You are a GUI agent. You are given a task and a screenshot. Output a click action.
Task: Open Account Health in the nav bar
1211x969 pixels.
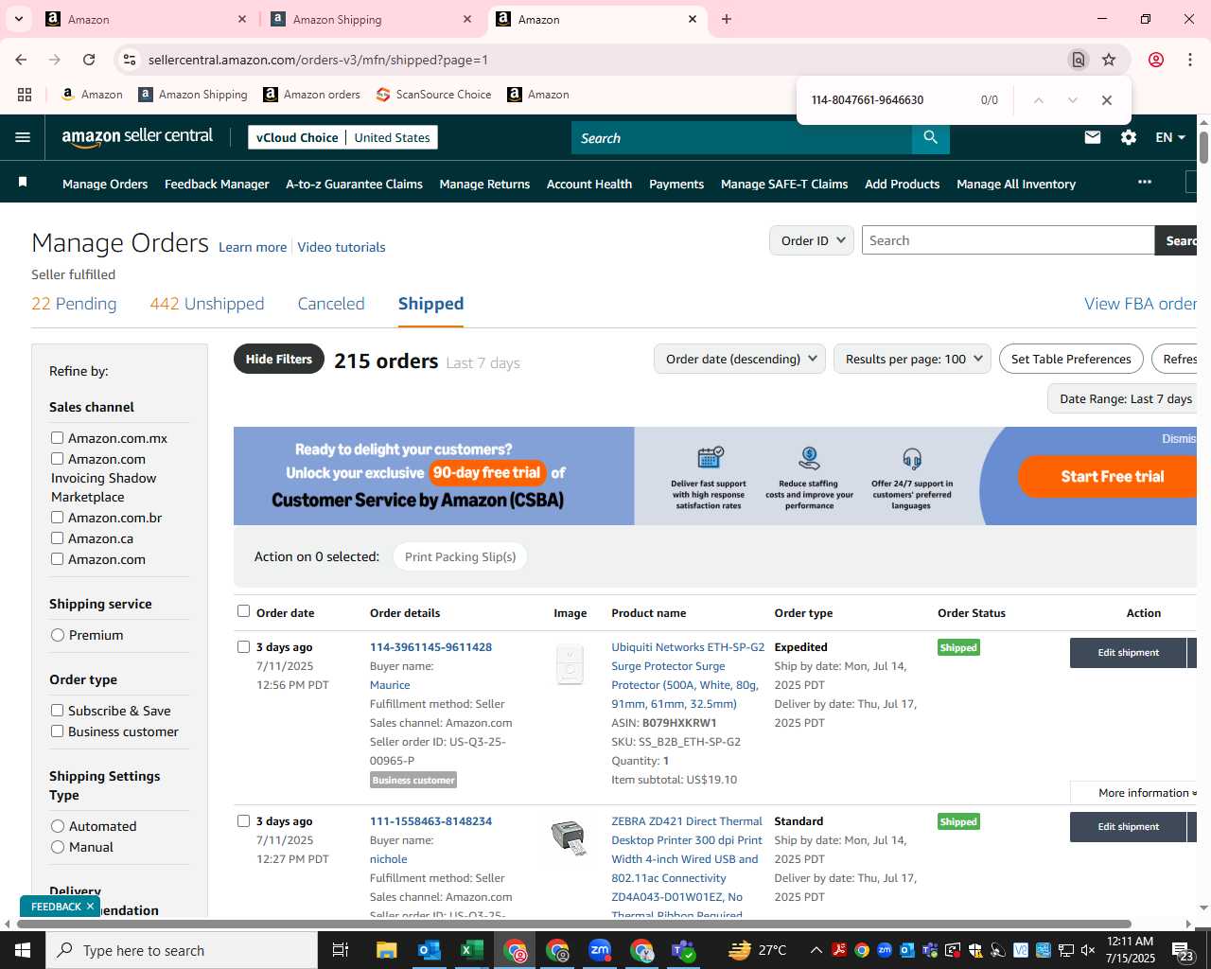click(x=589, y=184)
